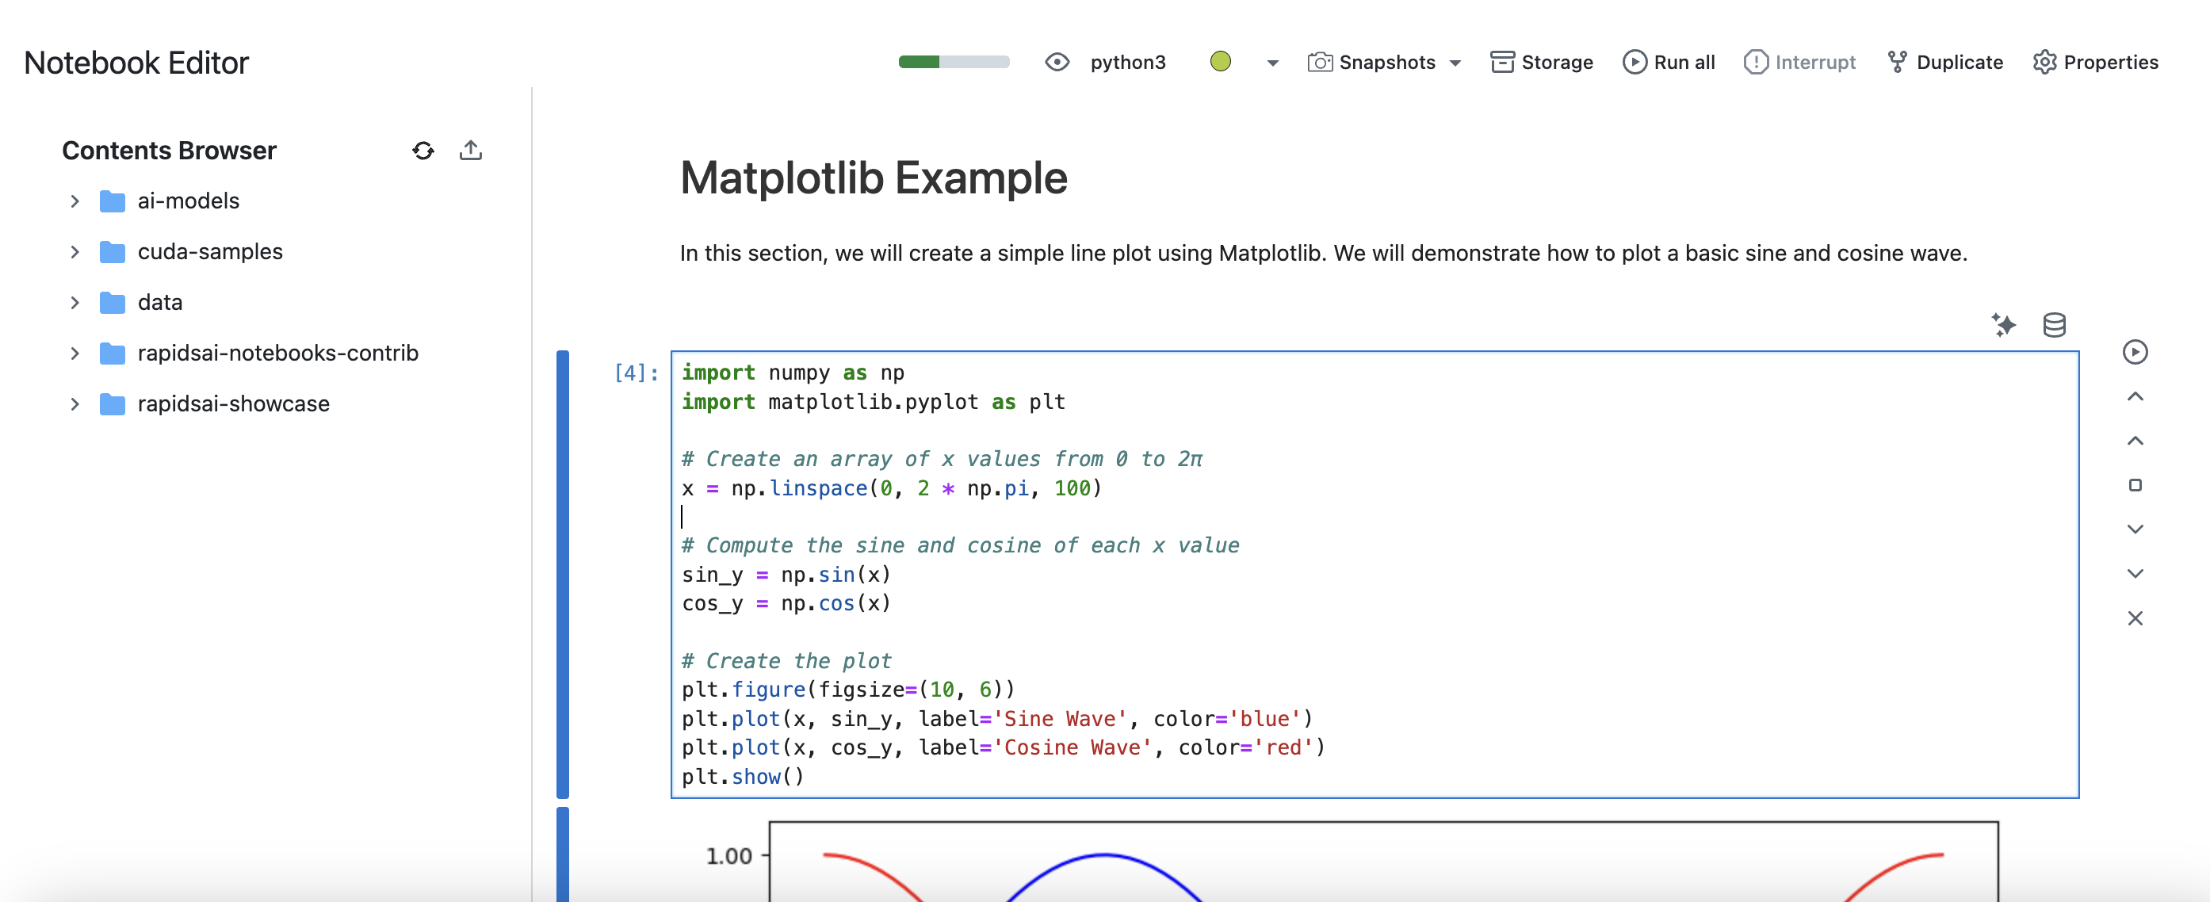Click the topmost up-chevron beside the cell
The height and width of the screenshot is (902, 2210).
coord(2135,396)
